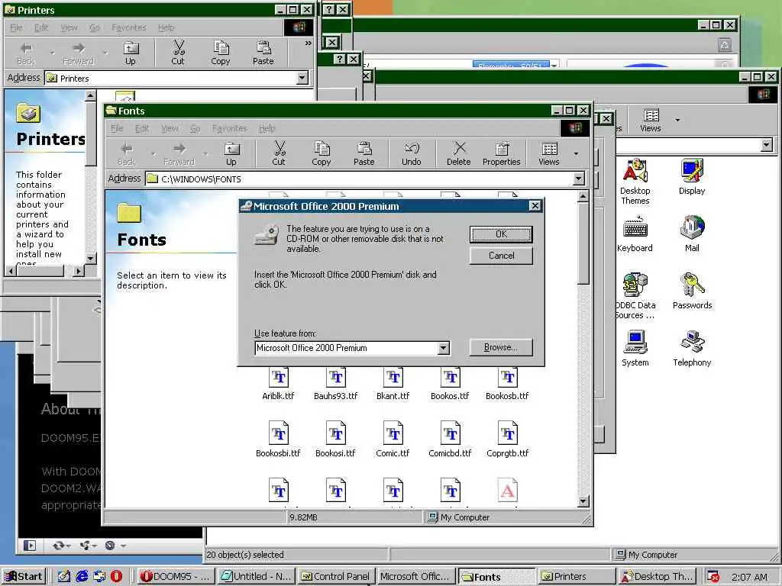Open Telephony in Control Panel
782x586 pixels.
pos(692,348)
